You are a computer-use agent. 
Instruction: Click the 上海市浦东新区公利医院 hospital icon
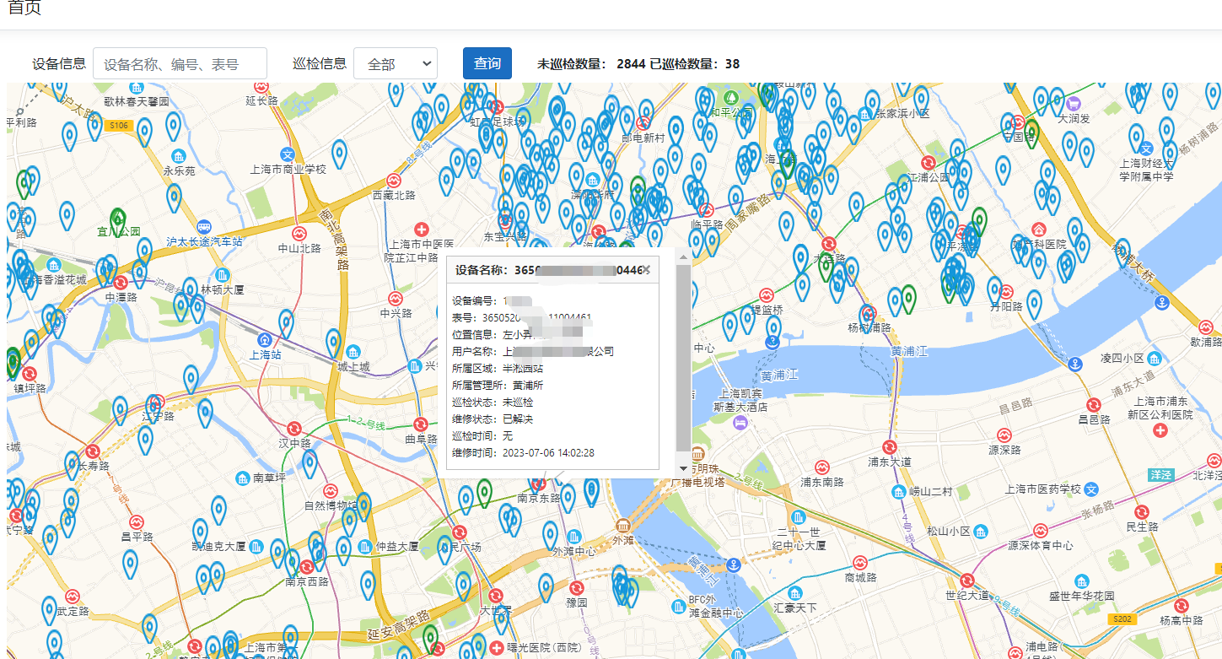[x=1161, y=430]
